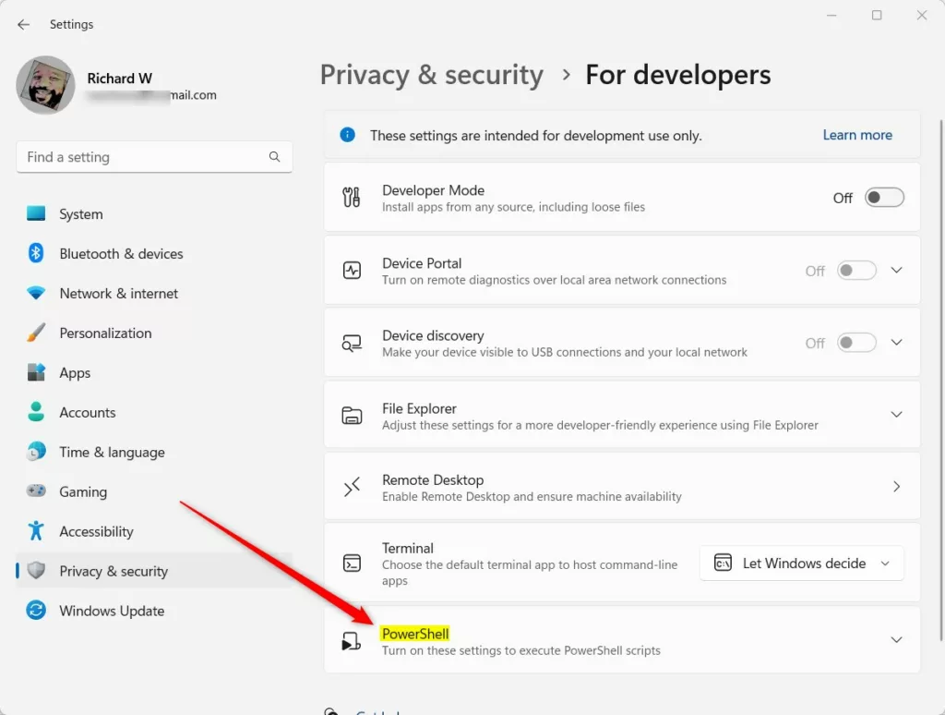Click the Terminal settings icon
The height and width of the screenshot is (715, 945).
click(352, 563)
